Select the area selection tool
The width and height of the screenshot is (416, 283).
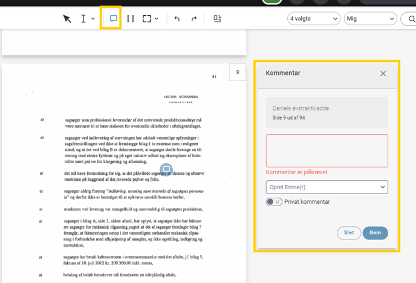147,19
